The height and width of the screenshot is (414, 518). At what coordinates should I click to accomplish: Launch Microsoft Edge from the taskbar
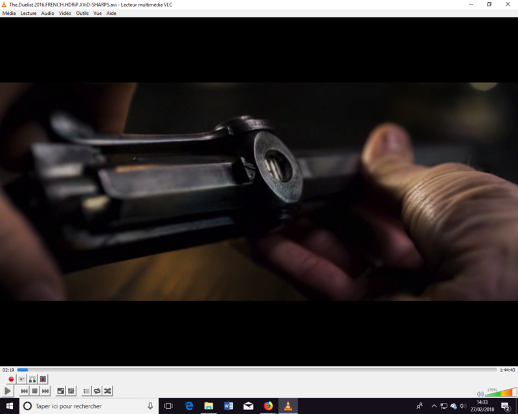pos(189,406)
